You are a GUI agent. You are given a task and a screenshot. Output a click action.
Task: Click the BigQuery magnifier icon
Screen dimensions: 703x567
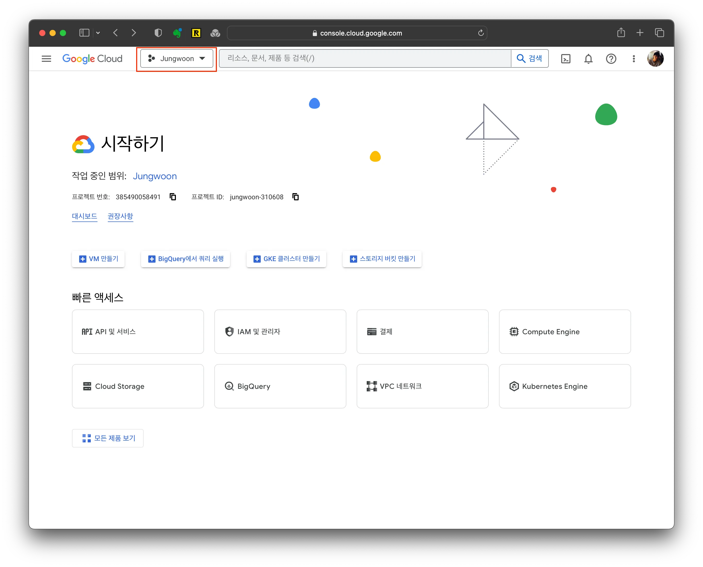[229, 386]
